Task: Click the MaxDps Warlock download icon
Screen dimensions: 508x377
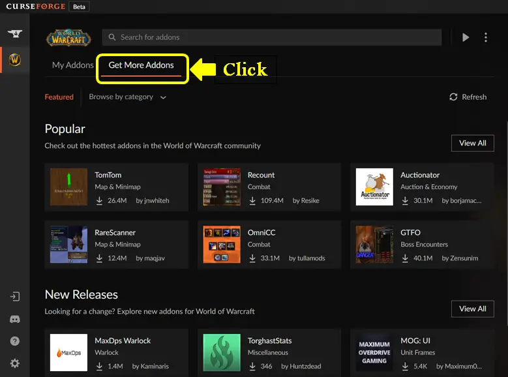Action: 100,367
